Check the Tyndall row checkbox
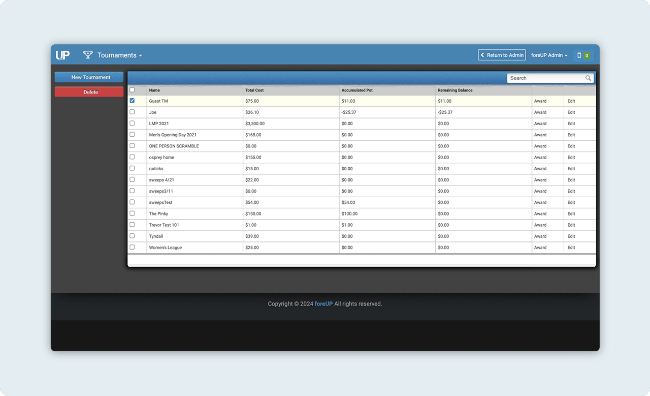The image size is (650, 396). pos(132,236)
